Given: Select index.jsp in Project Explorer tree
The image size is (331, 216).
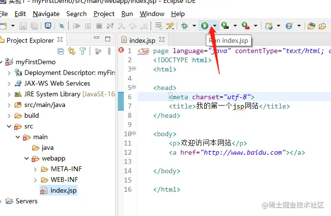Looking at the screenshot, I should pyautogui.click(x=58, y=191).
